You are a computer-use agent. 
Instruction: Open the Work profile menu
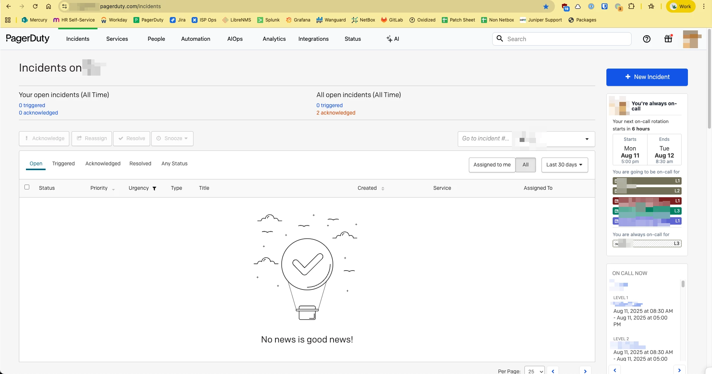(681, 6)
